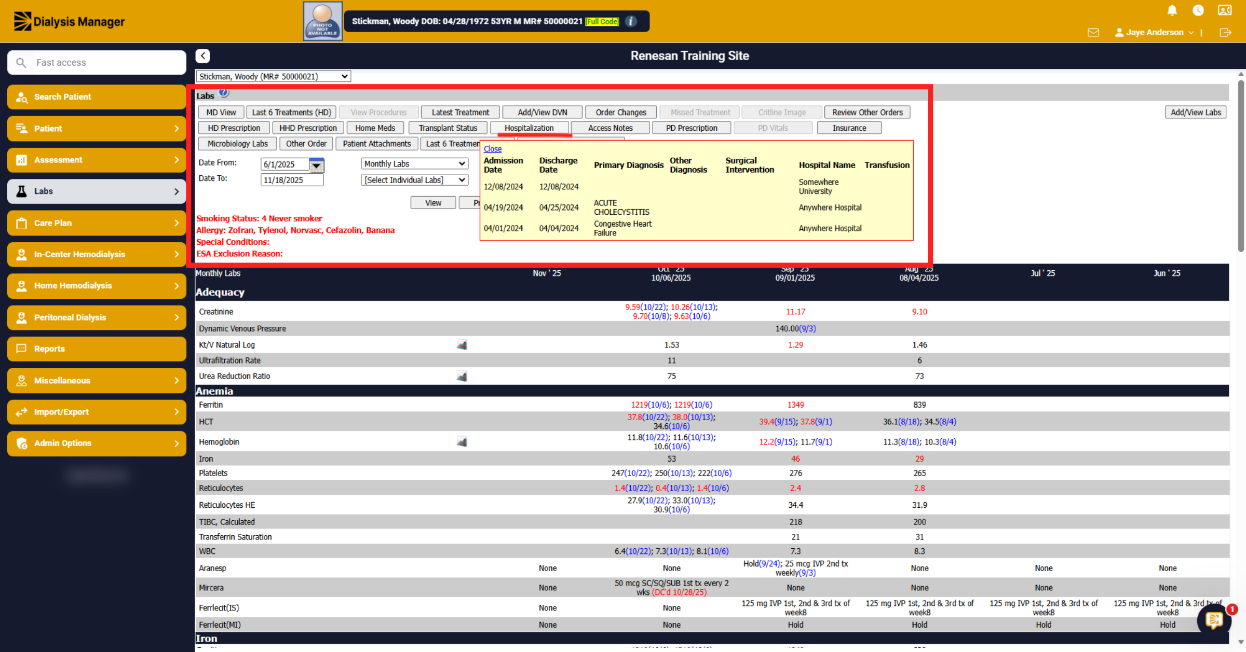This screenshot has width=1246, height=652.
Task: Click the Microbiology Labs button
Action: pyautogui.click(x=238, y=144)
